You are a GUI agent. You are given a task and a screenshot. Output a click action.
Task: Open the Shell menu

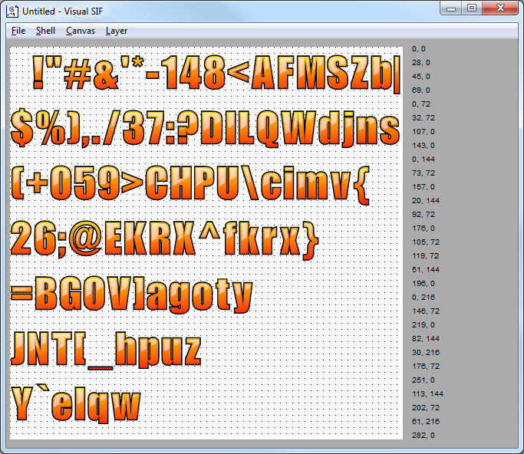[x=45, y=31]
